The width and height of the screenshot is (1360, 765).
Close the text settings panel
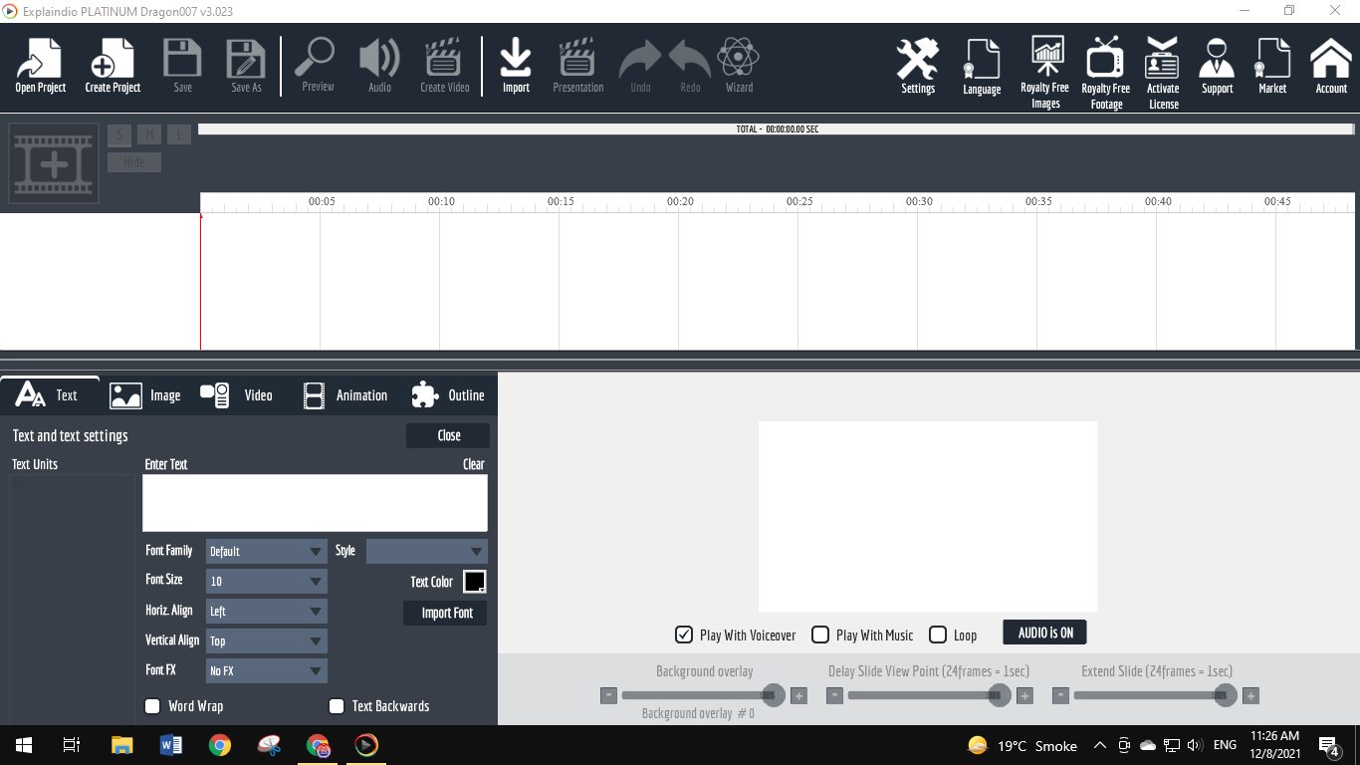click(448, 435)
